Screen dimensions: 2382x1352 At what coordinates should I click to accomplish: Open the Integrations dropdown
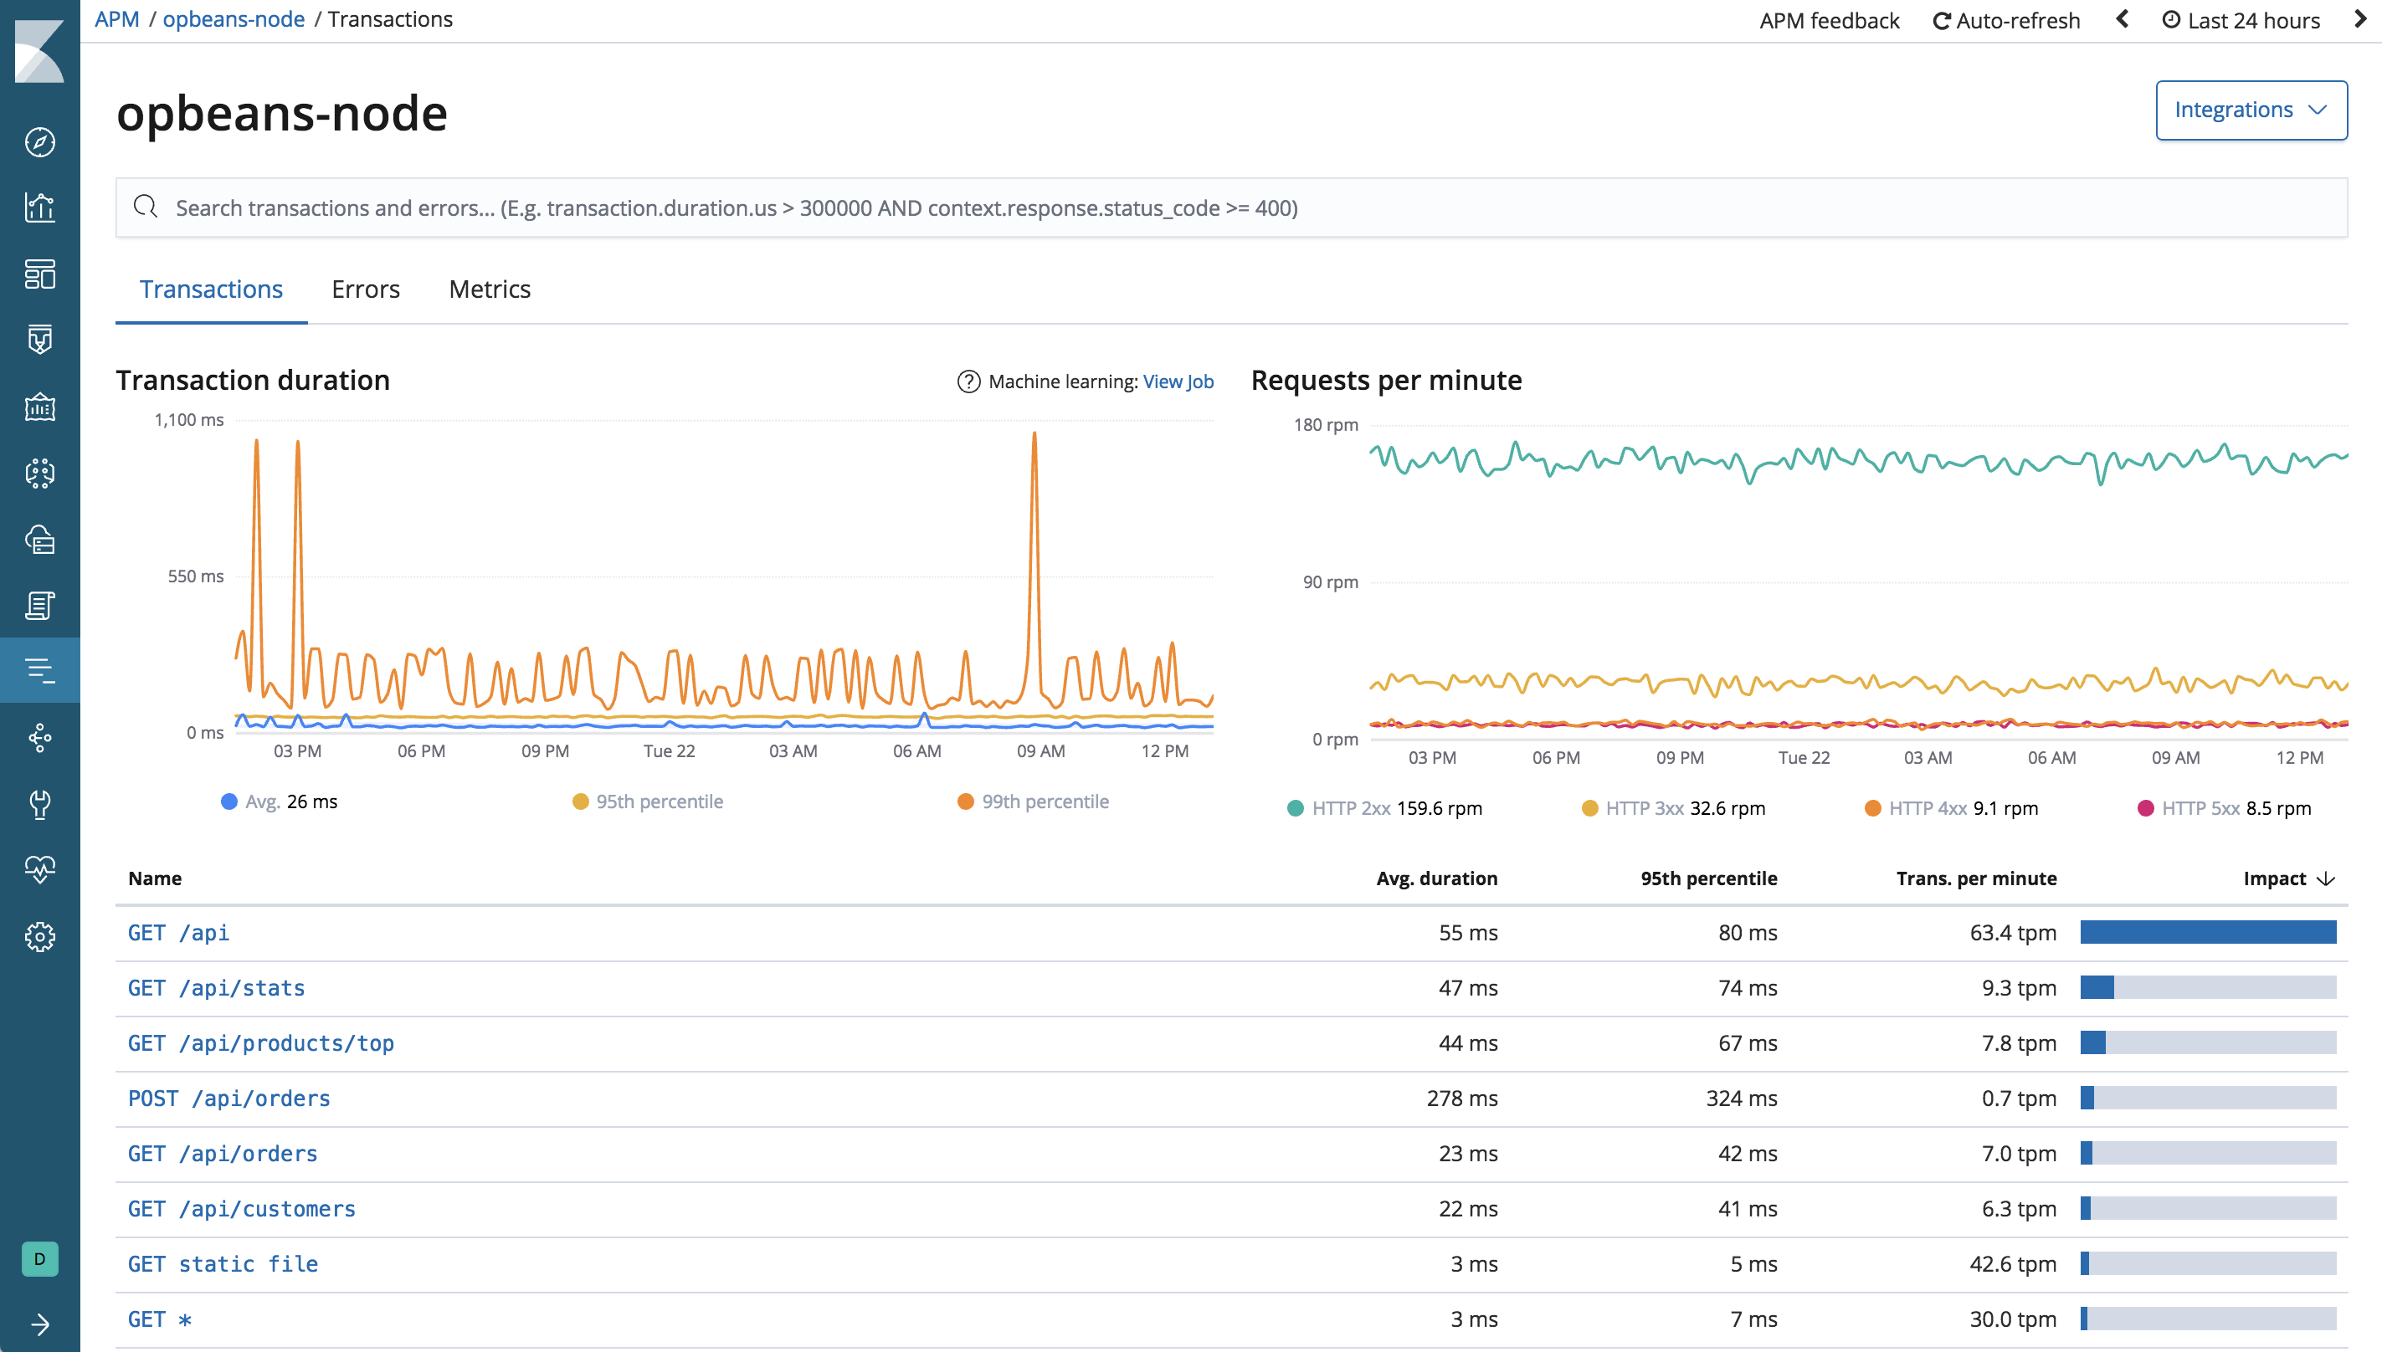click(2251, 110)
